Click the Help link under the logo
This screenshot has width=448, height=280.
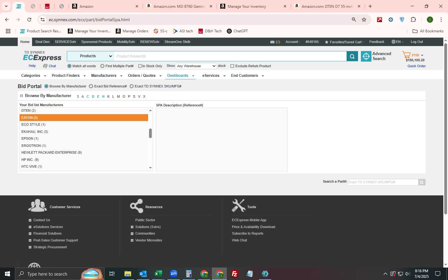coord(32,66)
